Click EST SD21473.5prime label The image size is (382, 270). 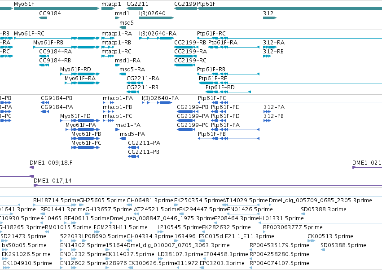(x=23, y=236)
